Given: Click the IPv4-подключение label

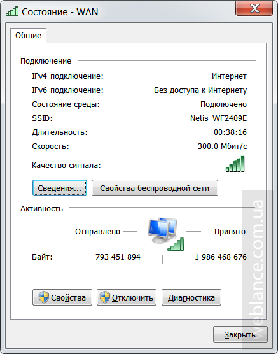Looking at the screenshot, I should 67,76.
